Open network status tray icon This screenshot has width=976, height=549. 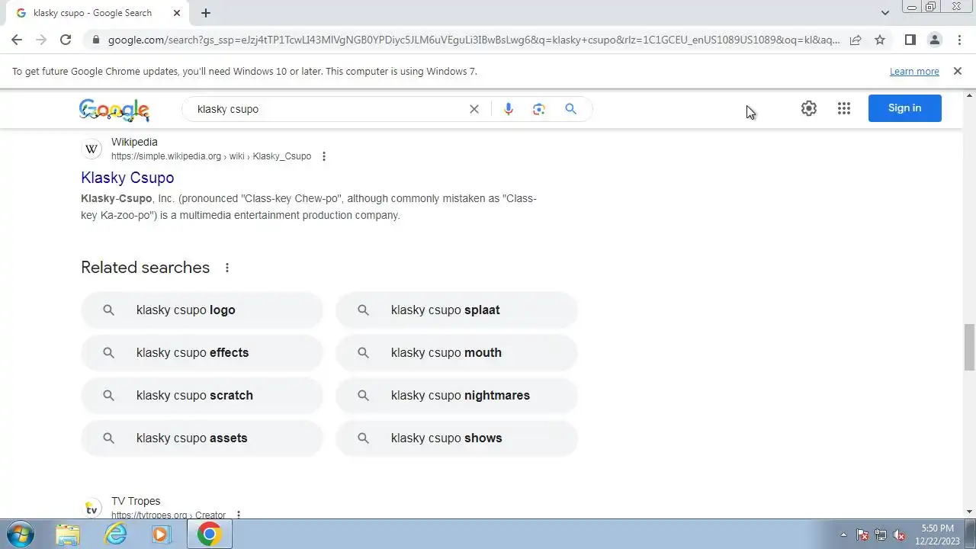[x=881, y=535]
